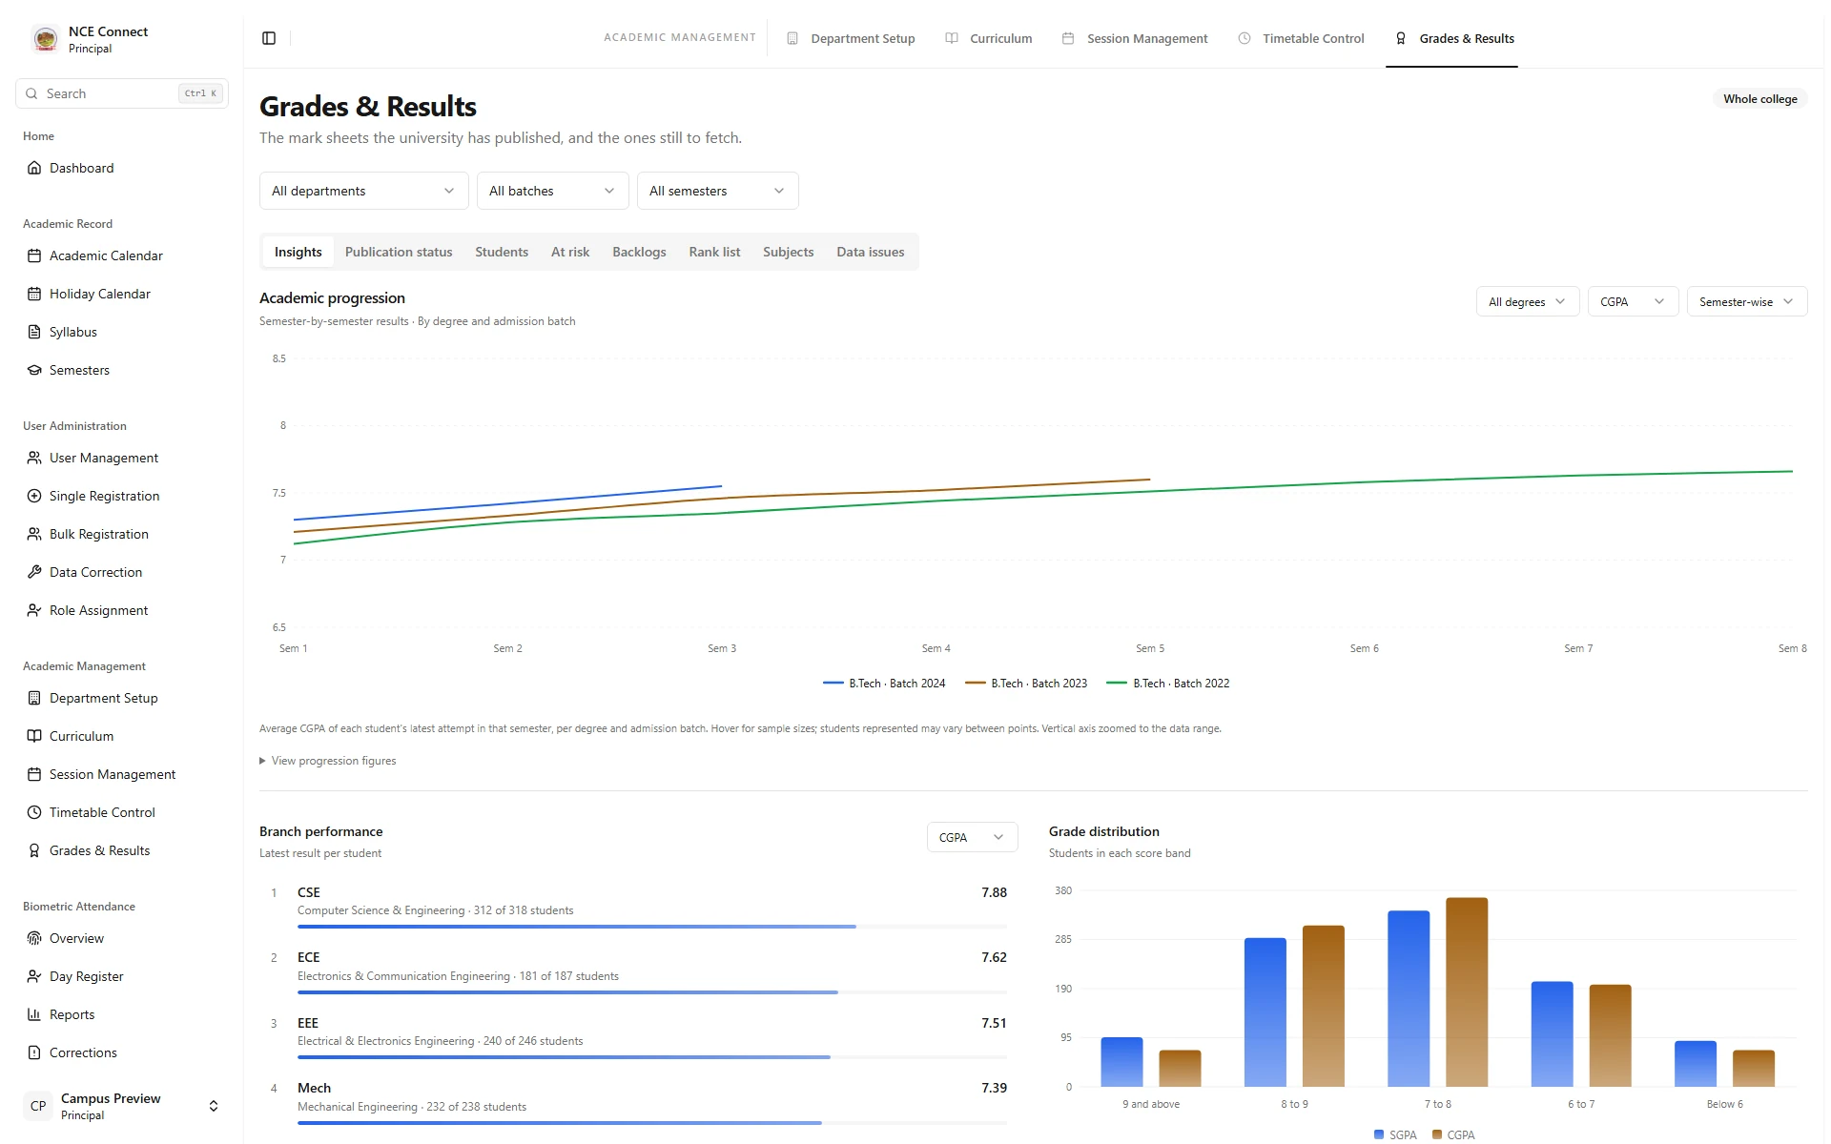Open Dashboard via its home icon
Screen dimensions: 1831x1144
[34, 168]
